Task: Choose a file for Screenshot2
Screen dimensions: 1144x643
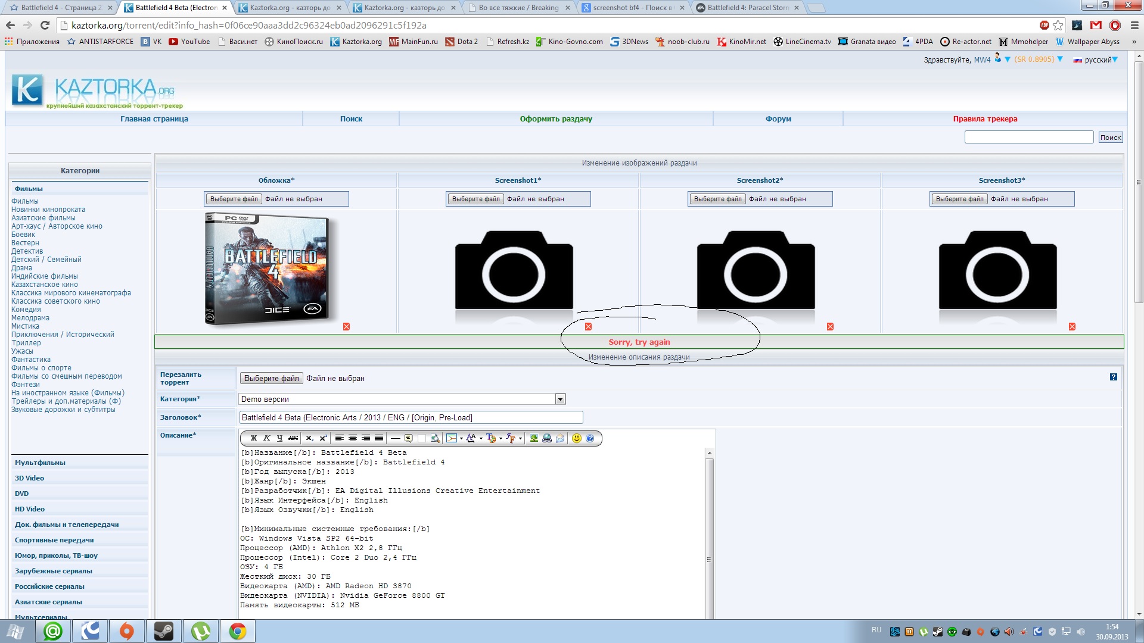Action: [717, 199]
